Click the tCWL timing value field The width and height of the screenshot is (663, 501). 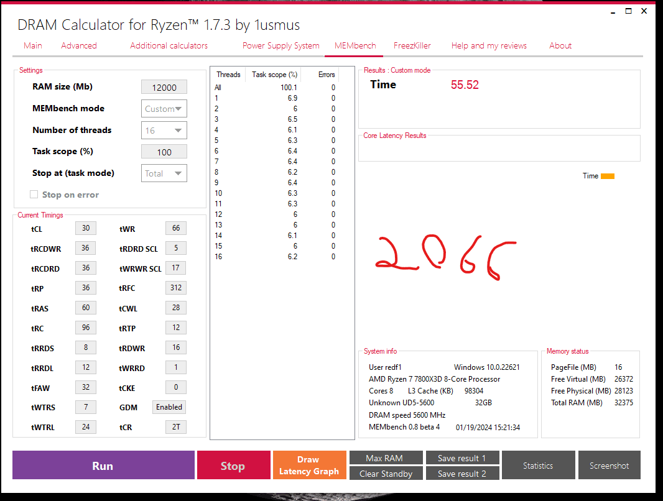(176, 308)
